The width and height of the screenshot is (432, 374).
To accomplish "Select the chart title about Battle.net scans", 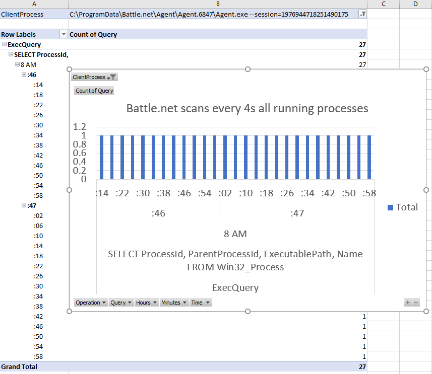I will click(247, 108).
